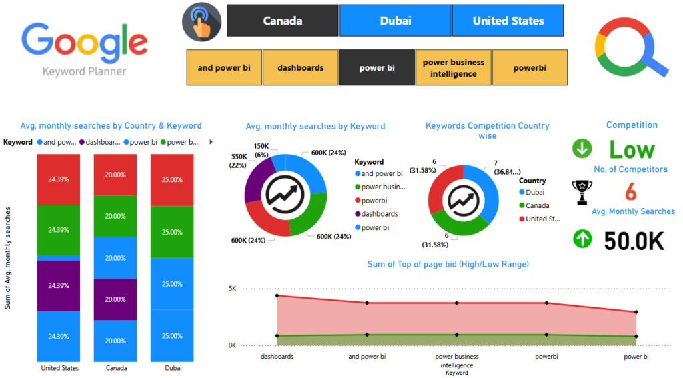Click 'power bi' donut legend entry
This screenshot has width=683, height=378.
coord(372,227)
